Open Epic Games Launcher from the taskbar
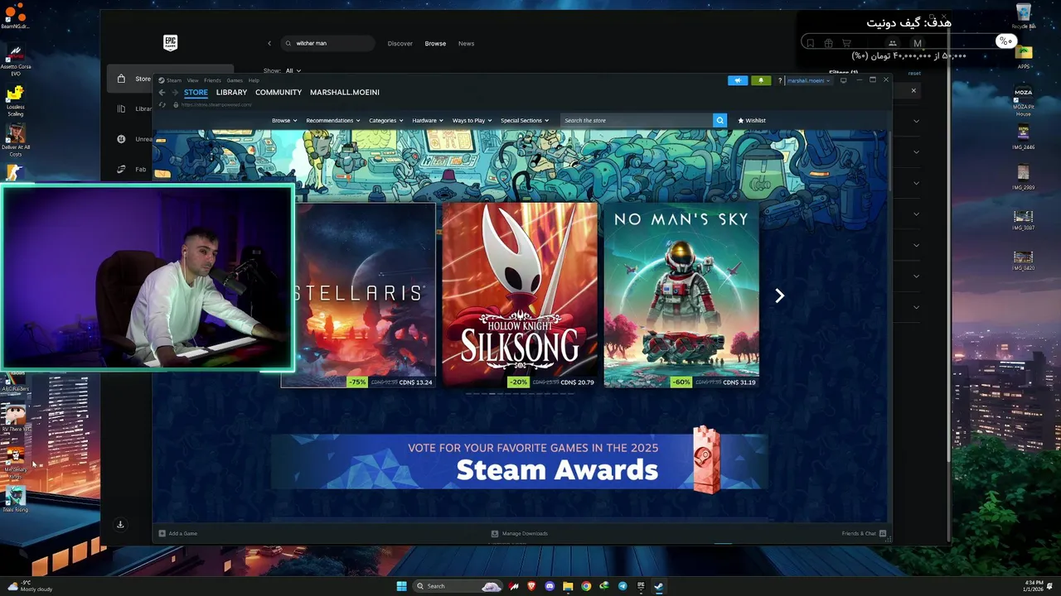Screen dimensions: 1061x596 [641, 586]
